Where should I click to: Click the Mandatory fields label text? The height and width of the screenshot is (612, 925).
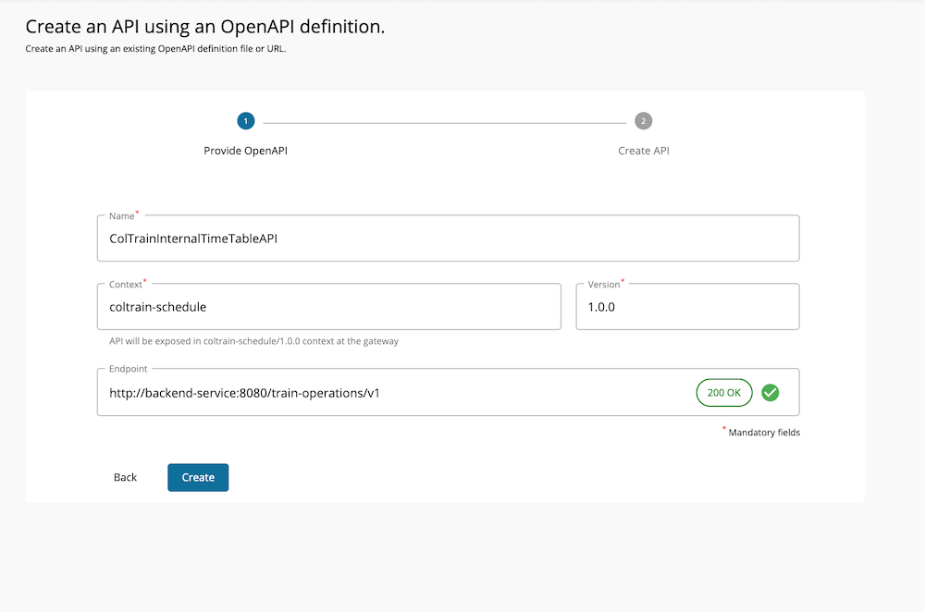(x=763, y=432)
